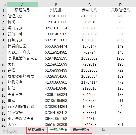Image resolution: width=136 pixels, height=135 pixels.
Task: Select the cell 小红书爆款美食
Action: pos(22,118)
